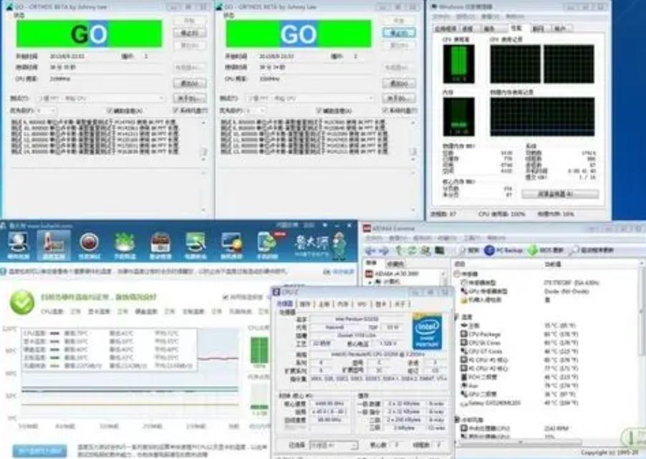Click BIOS update green arrow in AIDA64 toolbar
The width and height of the screenshot is (646, 459).
point(546,250)
